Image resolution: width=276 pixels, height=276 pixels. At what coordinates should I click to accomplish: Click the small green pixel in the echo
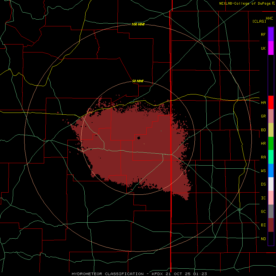click(161, 131)
